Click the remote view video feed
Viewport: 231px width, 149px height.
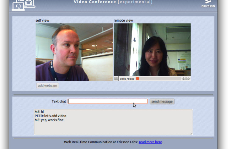pos(152,50)
